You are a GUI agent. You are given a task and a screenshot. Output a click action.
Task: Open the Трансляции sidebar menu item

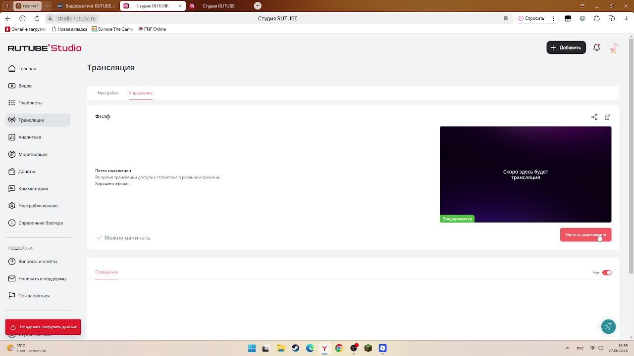pyautogui.click(x=38, y=120)
